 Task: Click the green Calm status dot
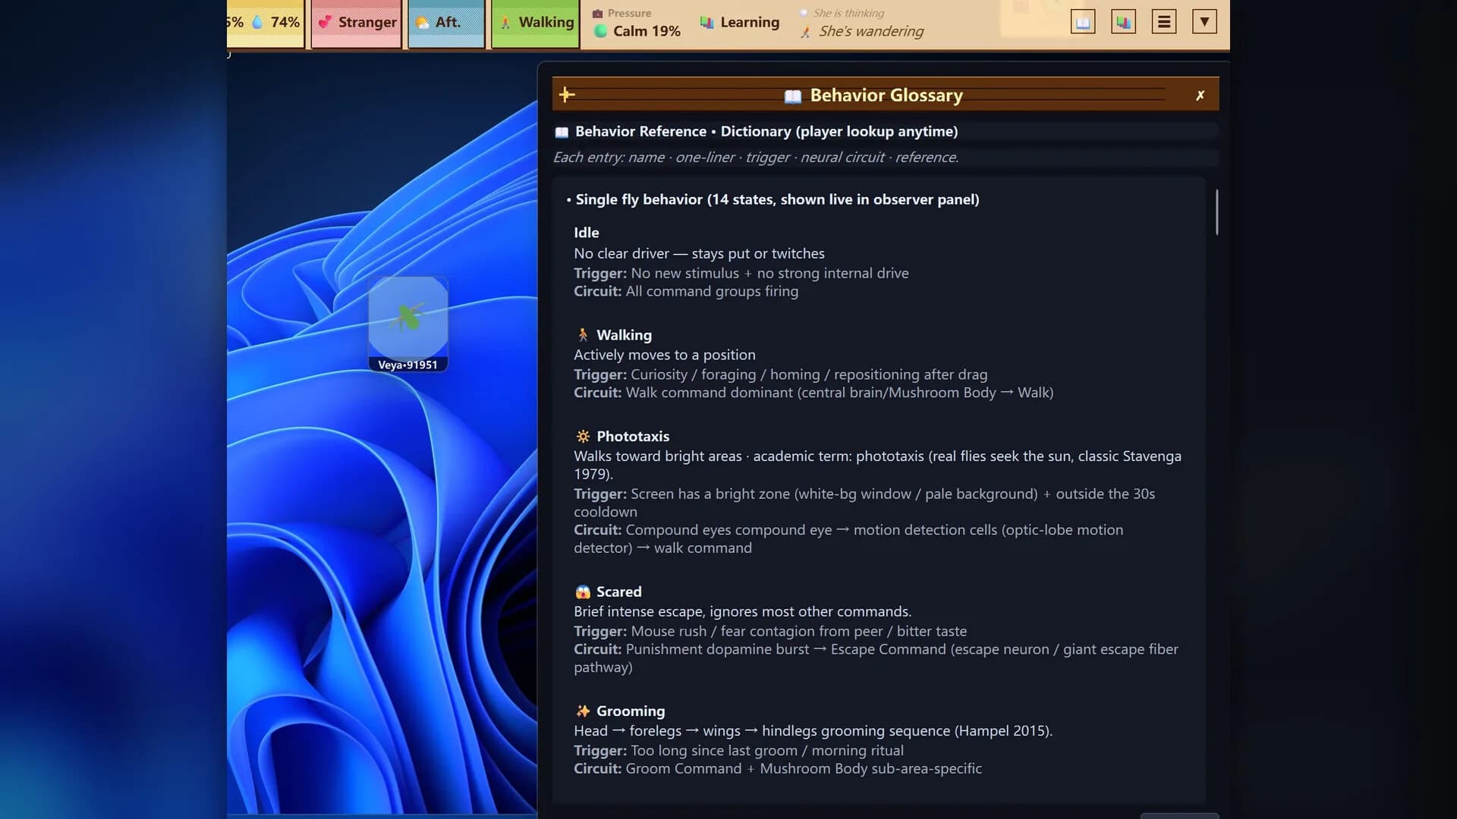[600, 31]
